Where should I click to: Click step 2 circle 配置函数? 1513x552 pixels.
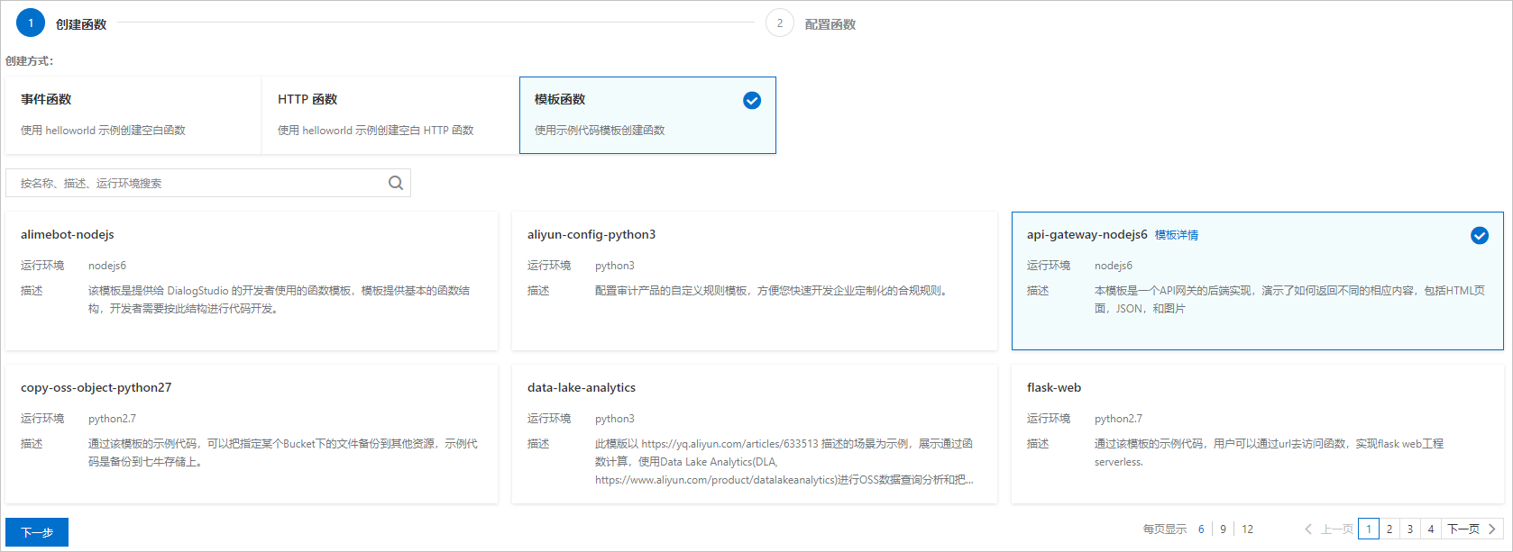tap(780, 23)
